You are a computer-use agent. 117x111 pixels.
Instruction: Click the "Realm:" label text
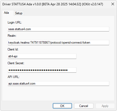point(12,36)
